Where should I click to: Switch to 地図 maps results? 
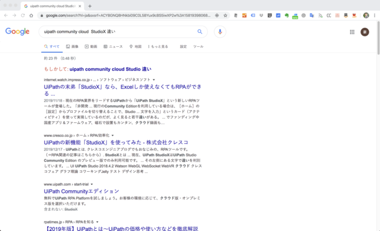click(135, 46)
